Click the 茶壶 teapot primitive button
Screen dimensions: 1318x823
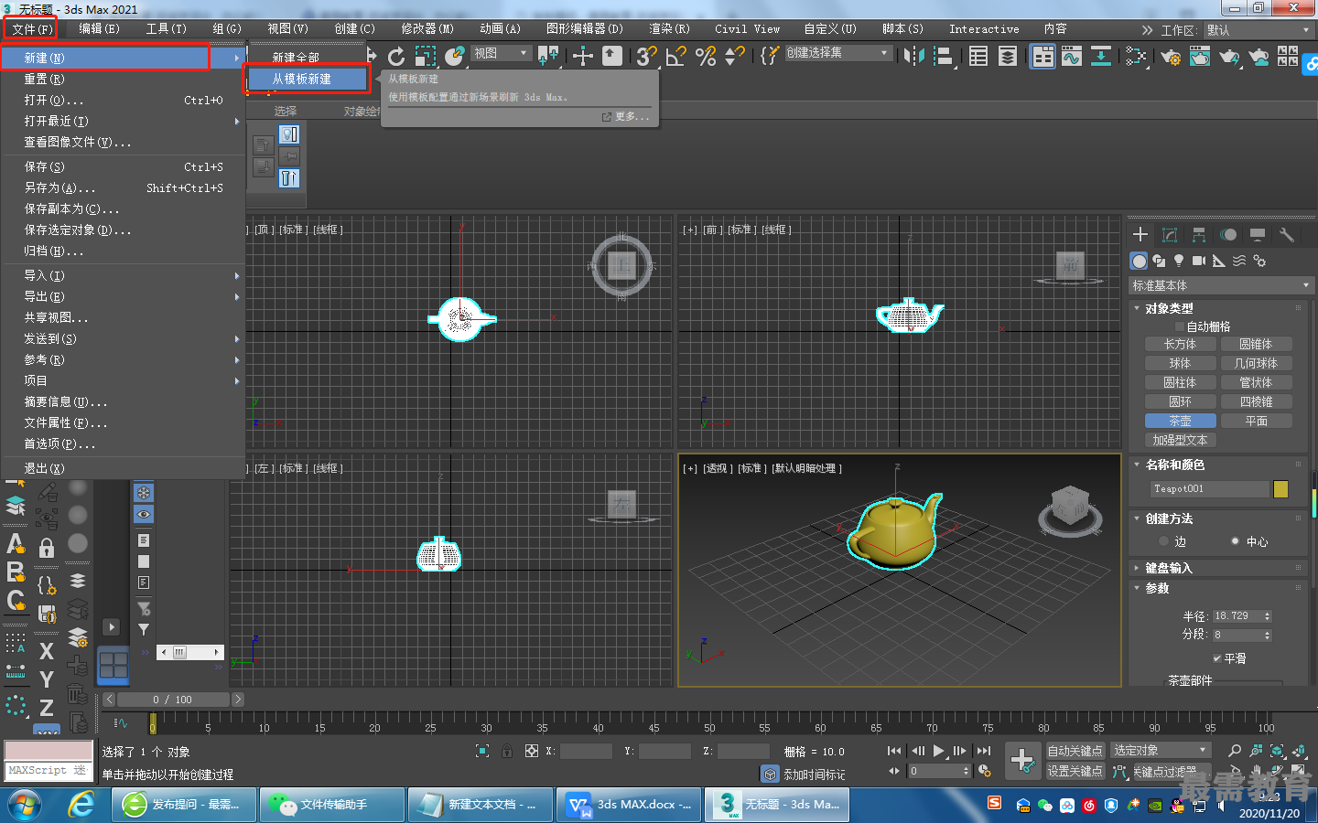1181,421
